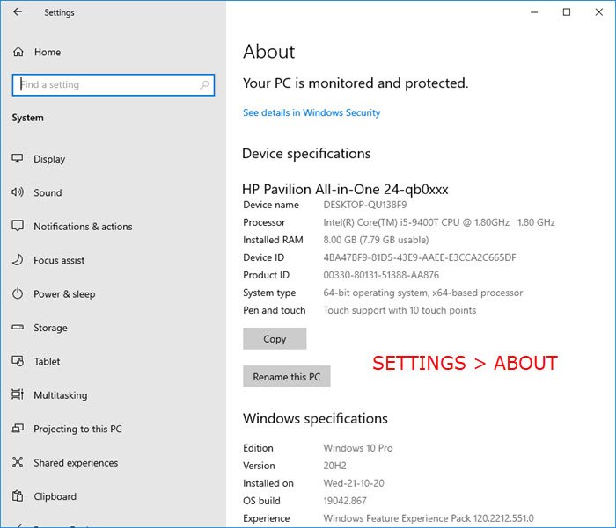
Task: Click the search magnifier icon
Action: tap(205, 84)
